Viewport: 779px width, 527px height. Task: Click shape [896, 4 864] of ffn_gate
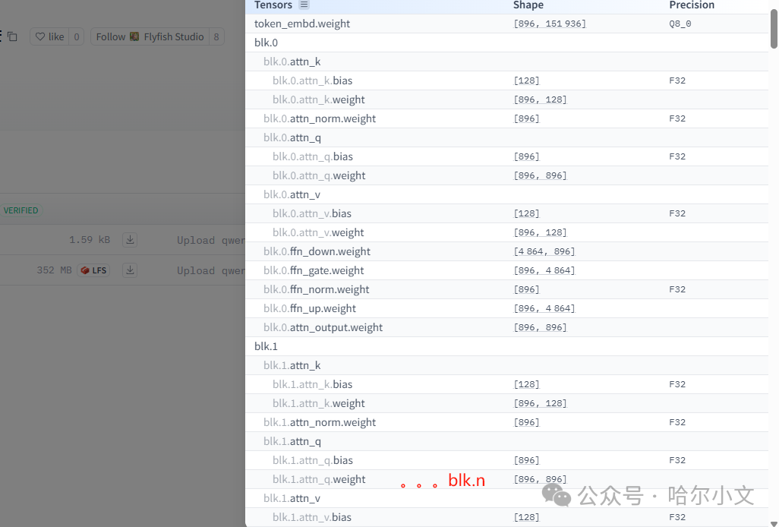(544, 270)
